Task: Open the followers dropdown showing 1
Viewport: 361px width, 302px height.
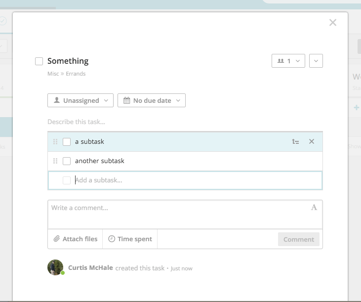Action: click(288, 61)
